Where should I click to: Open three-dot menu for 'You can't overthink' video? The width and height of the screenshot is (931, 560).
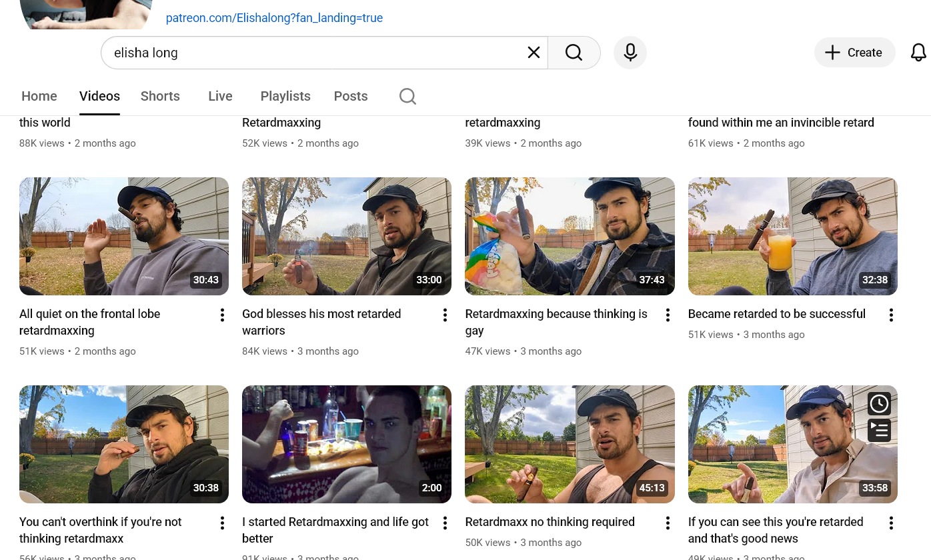(222, 523)
